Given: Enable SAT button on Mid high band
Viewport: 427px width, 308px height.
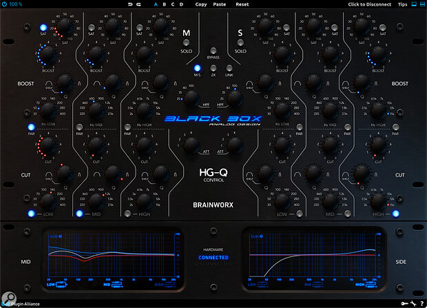Looking at the screenshot, I should click(x=139, y=28).
